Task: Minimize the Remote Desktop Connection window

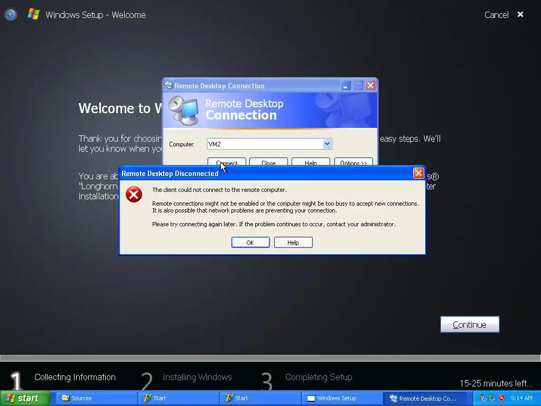Action: 346,85
